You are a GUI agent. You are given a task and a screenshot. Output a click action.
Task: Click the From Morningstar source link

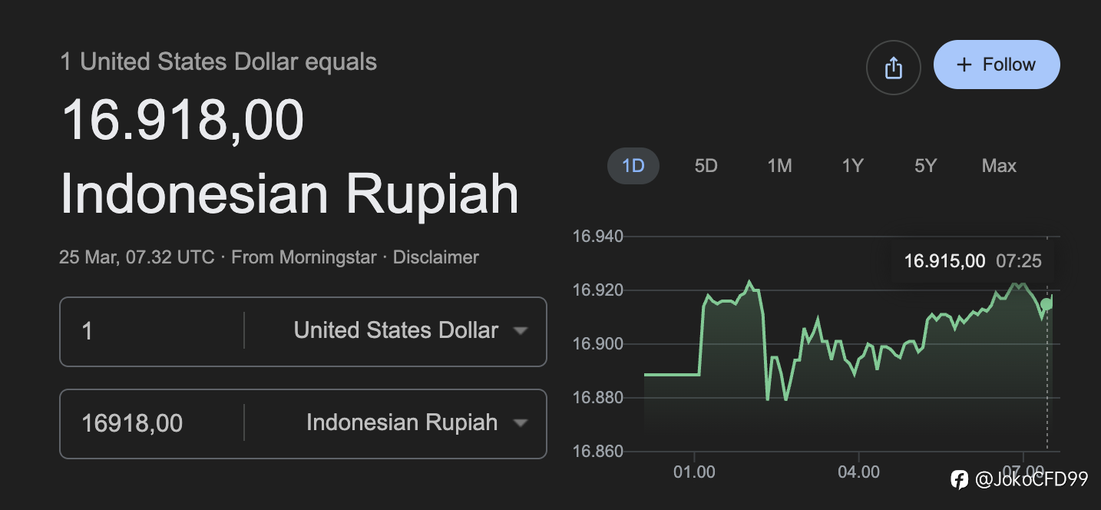(x=304, y=257)
